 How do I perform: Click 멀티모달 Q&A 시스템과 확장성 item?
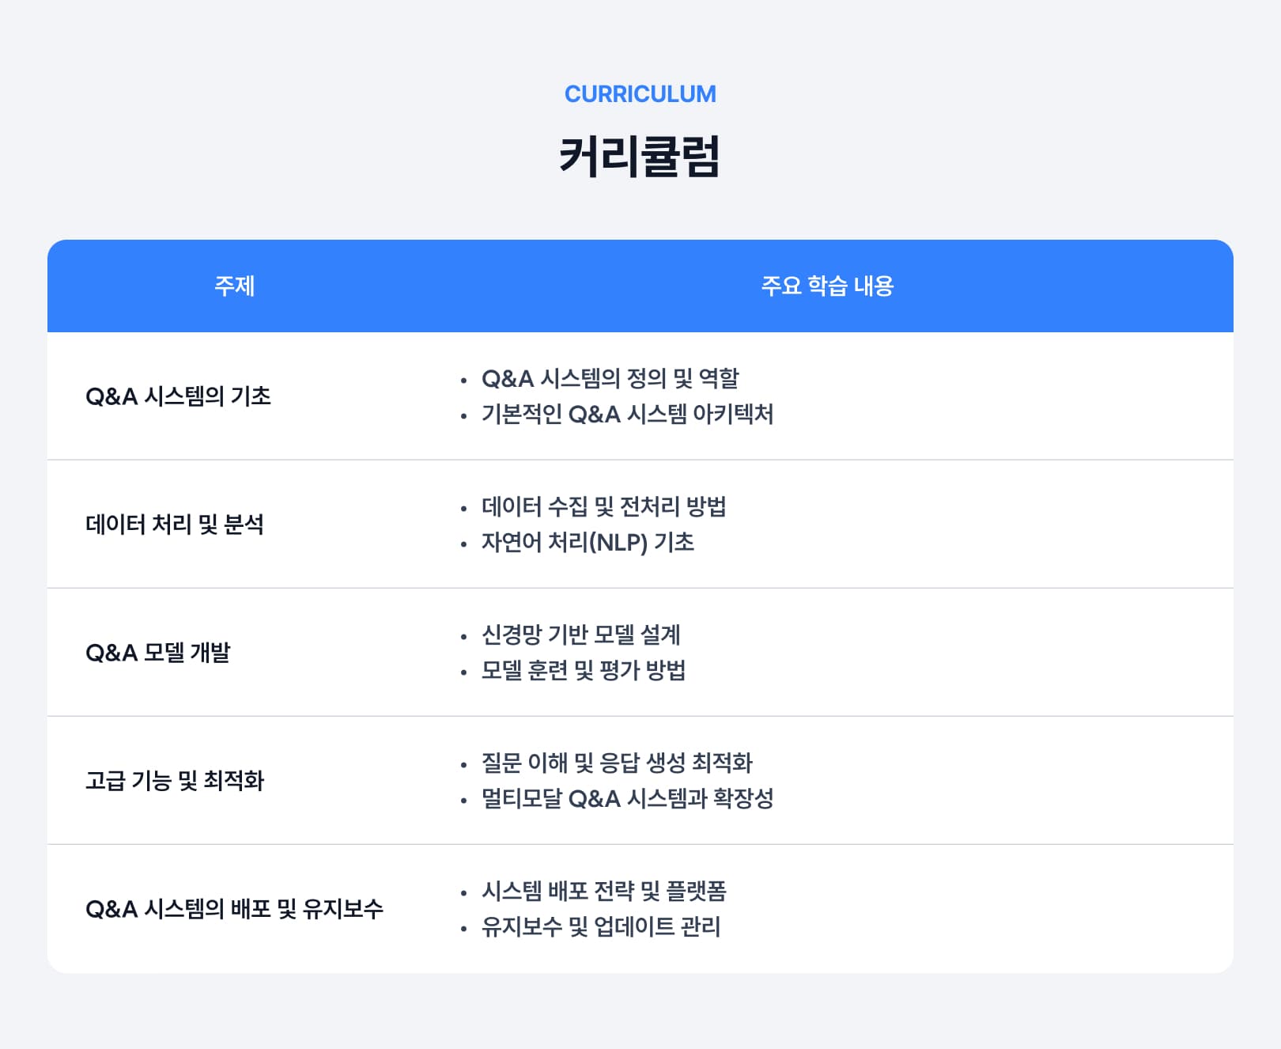[628, 798]
